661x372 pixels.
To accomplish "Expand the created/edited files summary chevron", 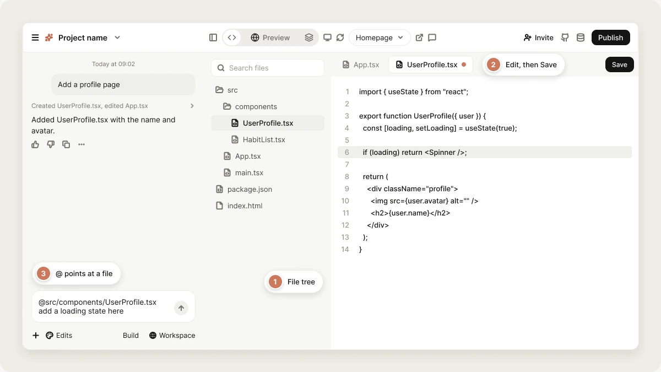I will (x=192, y=106).
